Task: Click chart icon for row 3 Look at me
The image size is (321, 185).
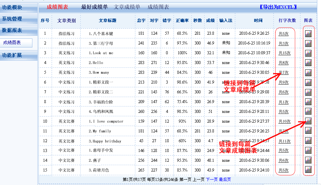Action: pos(308,53)
